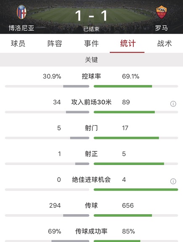Tap the 1 - 1 match score
Screen dimensions: 183x242
[x=91, y=16]
